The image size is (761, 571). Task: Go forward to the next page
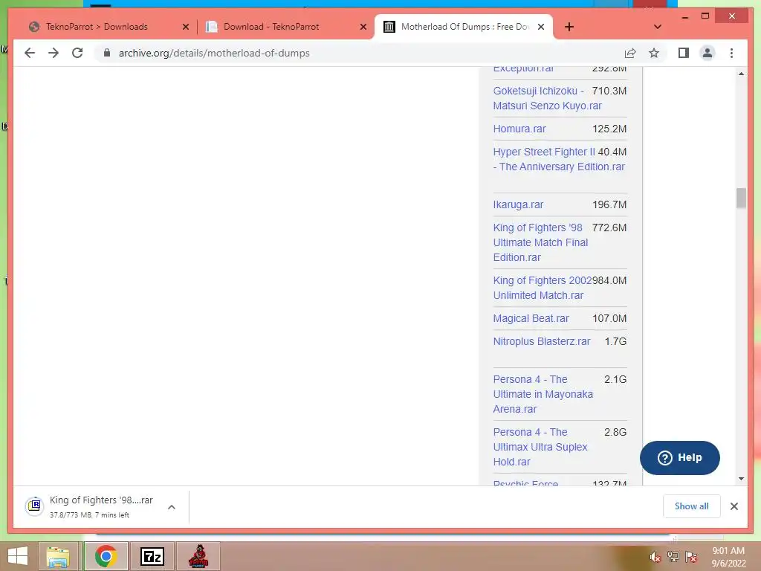[54, 53]
